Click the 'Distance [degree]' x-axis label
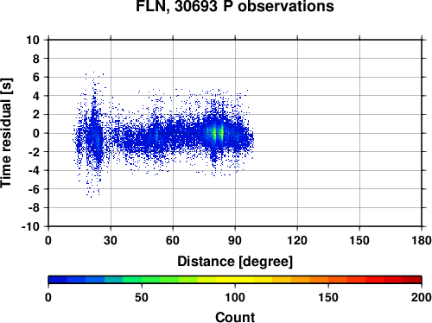This screenshot has height=323, width=432. 235,262
